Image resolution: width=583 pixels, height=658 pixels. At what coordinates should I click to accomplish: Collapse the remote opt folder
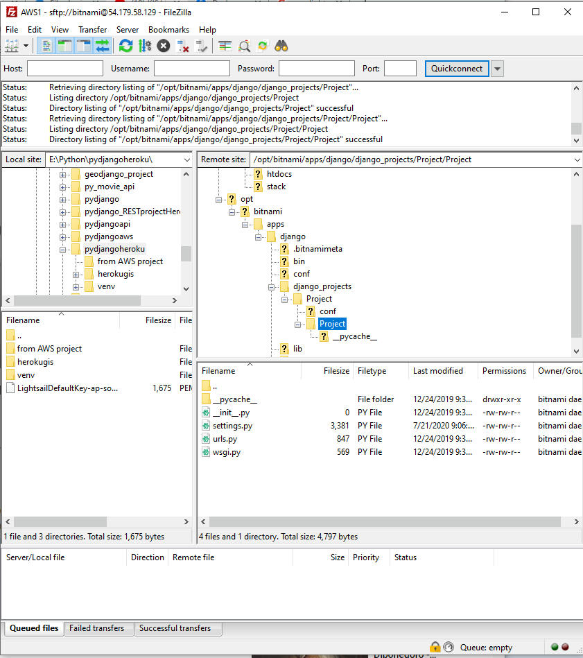(x=218, y=200)
